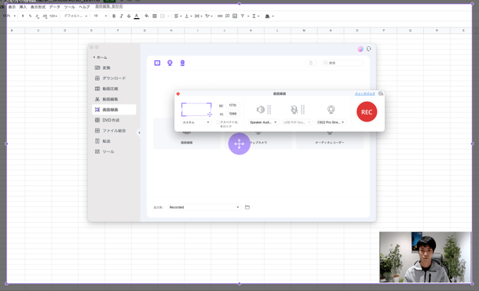The image size is (479, 291).
Task: Open the zoom percentage dropdown
Action: pos(9,16)
